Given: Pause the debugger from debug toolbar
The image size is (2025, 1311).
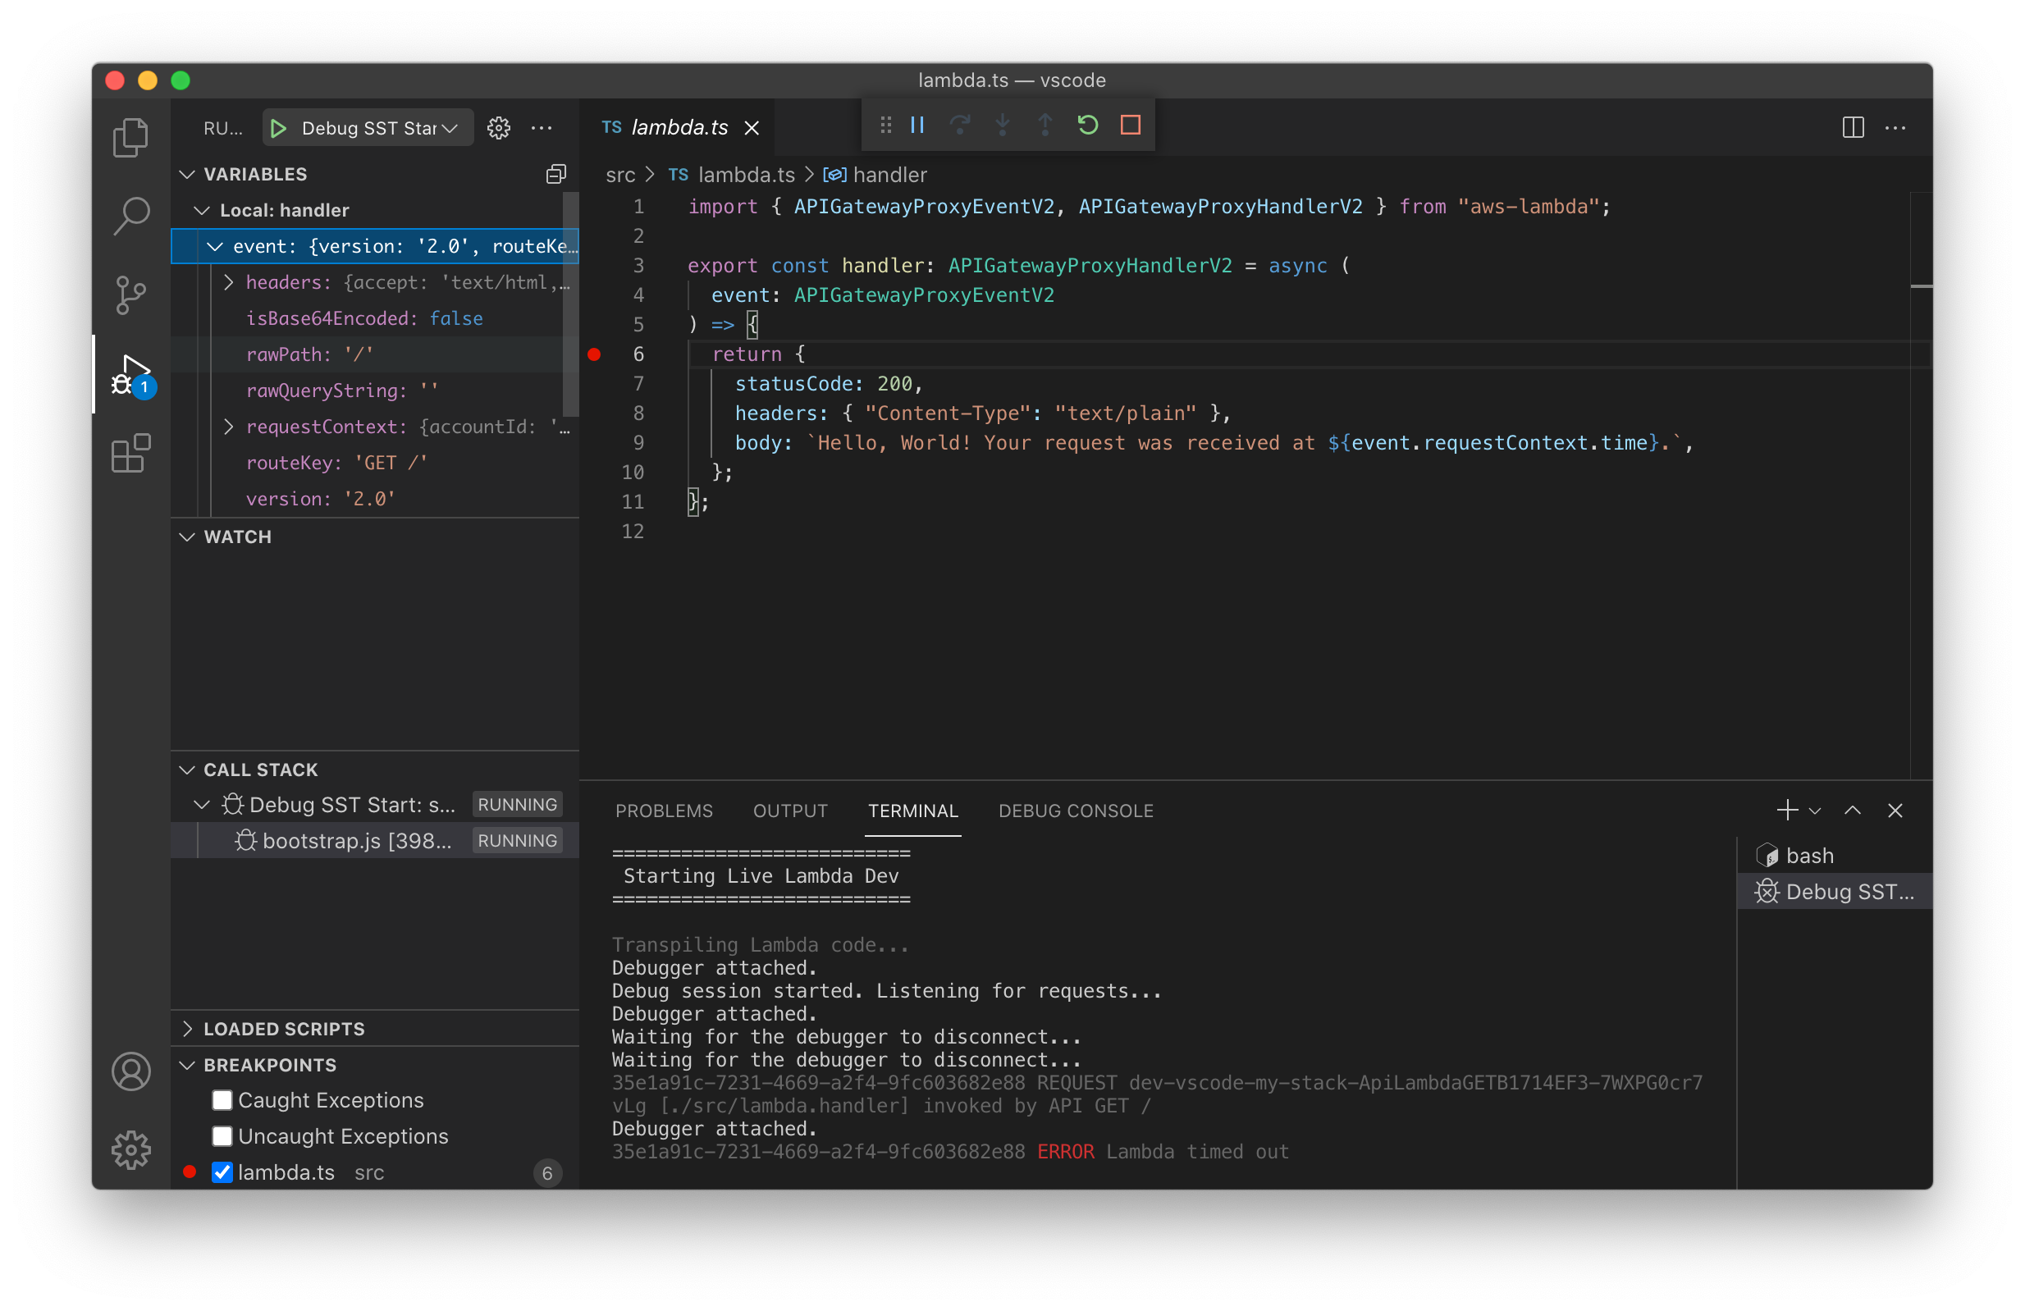Looking at the screenshot, I should [917, 126].
